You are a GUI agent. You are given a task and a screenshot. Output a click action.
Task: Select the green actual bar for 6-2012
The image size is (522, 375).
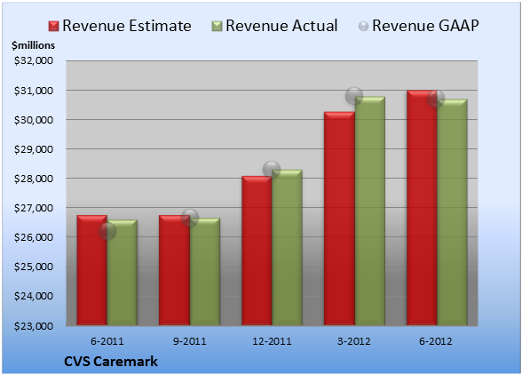tap(452, 212)
